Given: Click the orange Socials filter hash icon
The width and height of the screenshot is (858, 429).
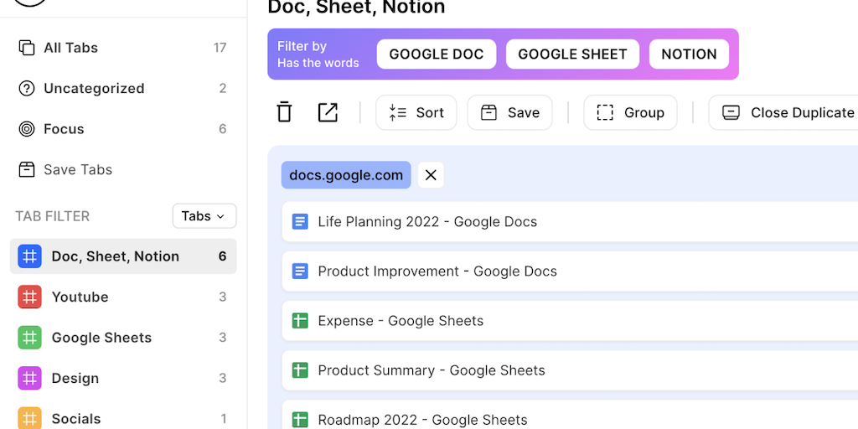Looking at the screenshot, I should 30,418.
